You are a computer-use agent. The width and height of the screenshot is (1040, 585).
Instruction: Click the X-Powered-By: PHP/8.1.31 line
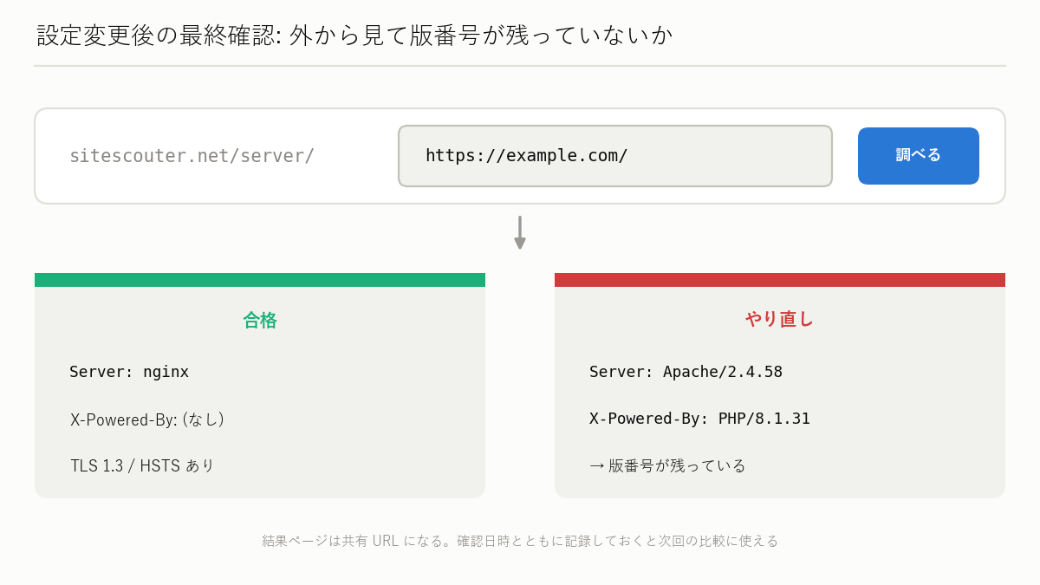click(699, 419)
